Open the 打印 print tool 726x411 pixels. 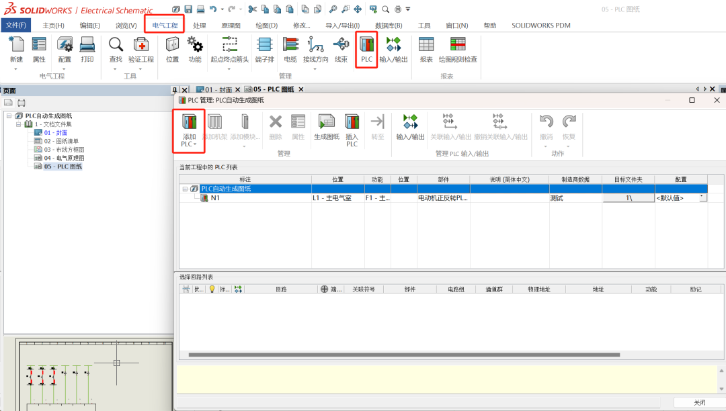(x=87, y=48)
